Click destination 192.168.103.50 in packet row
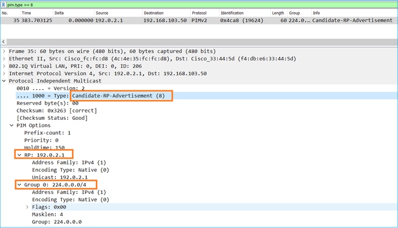398x228 pixels. (x=165, y=20)
